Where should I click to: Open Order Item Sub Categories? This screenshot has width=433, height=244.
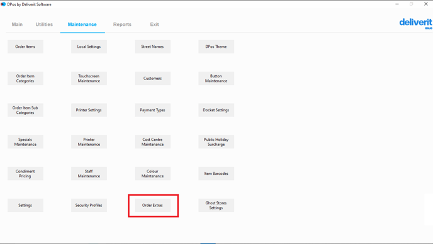pyautogui.click(x=25, y=110)
